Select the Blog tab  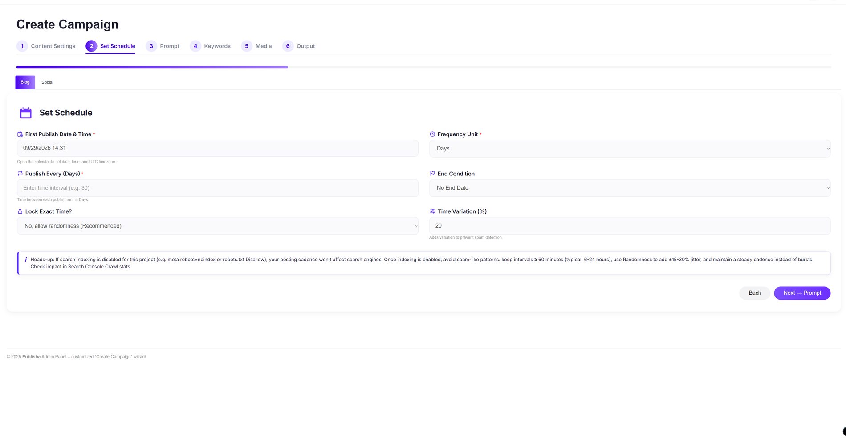[25, 82]
